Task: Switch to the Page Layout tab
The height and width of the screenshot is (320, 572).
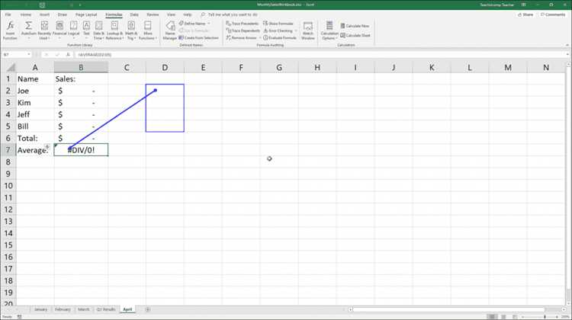Action: (x=86, y=14)
